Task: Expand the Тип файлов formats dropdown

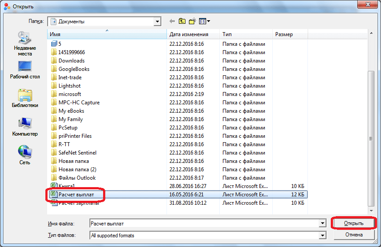Action: (322, 236)
